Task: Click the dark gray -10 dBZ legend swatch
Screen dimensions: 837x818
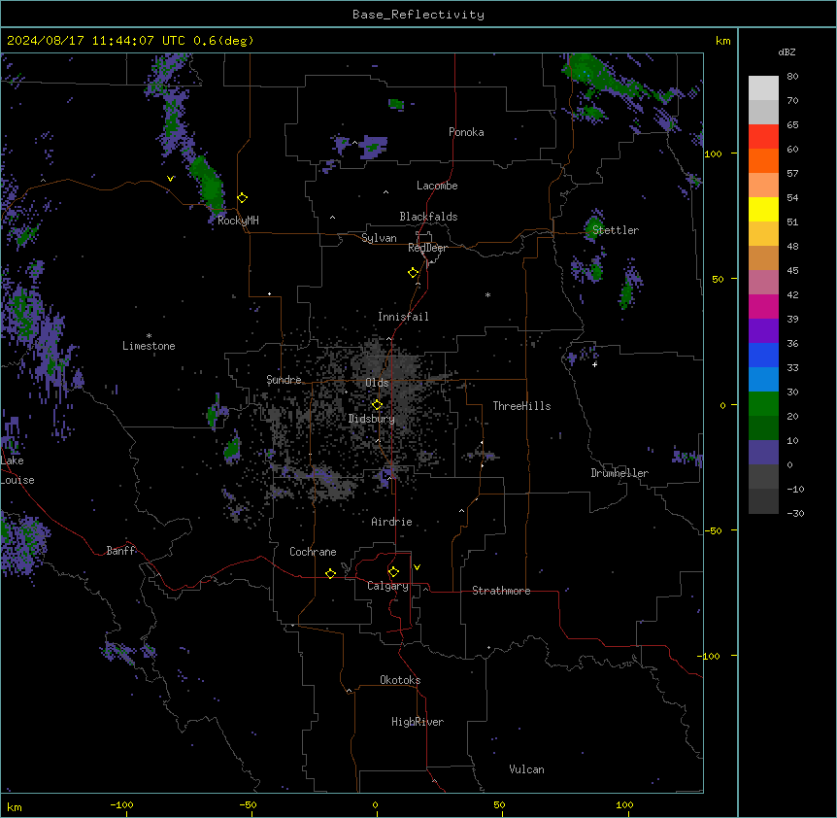Action: tap(763, 501)
